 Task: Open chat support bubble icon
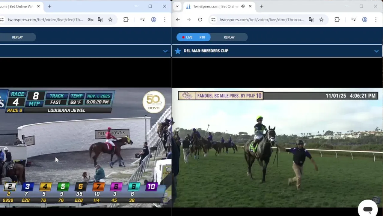click(368, 209)
